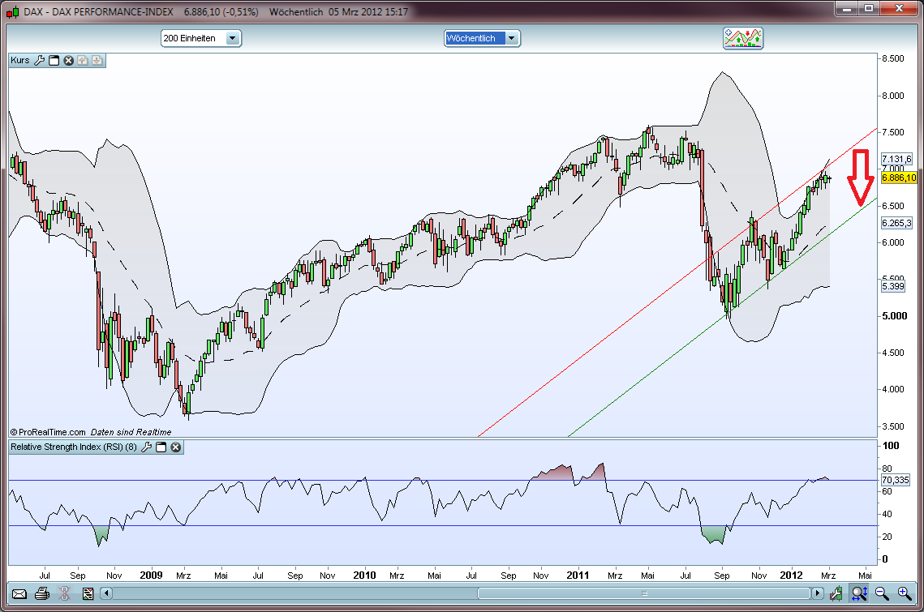Screen dimensions: 924x612
Task: Open the email sharing icon
Action: tap(19, 594)
